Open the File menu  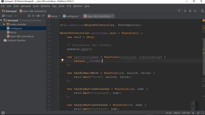click(x=3, y=6)
